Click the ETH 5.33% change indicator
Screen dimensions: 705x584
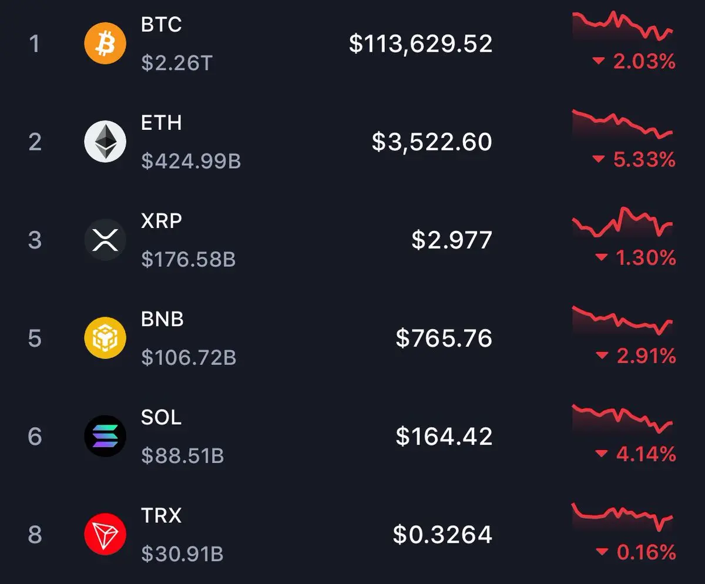(x=634, y=159)
